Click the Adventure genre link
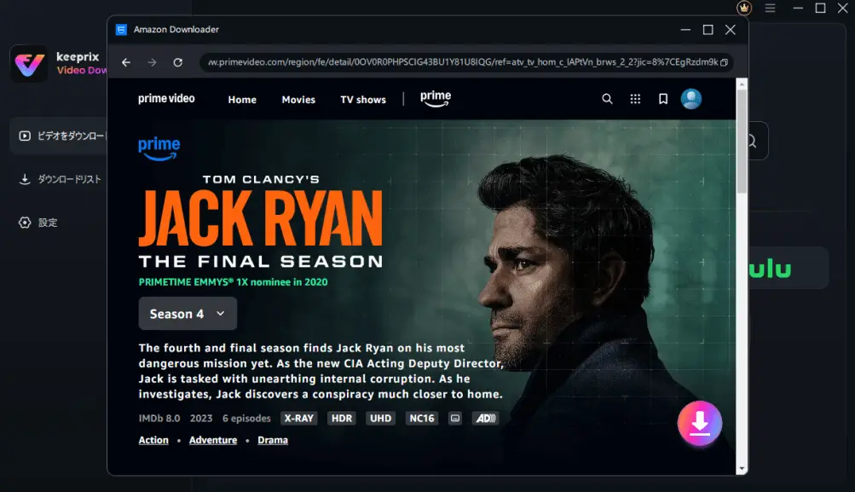The width and height of the screenshot is (855, 492). point(213,440)
